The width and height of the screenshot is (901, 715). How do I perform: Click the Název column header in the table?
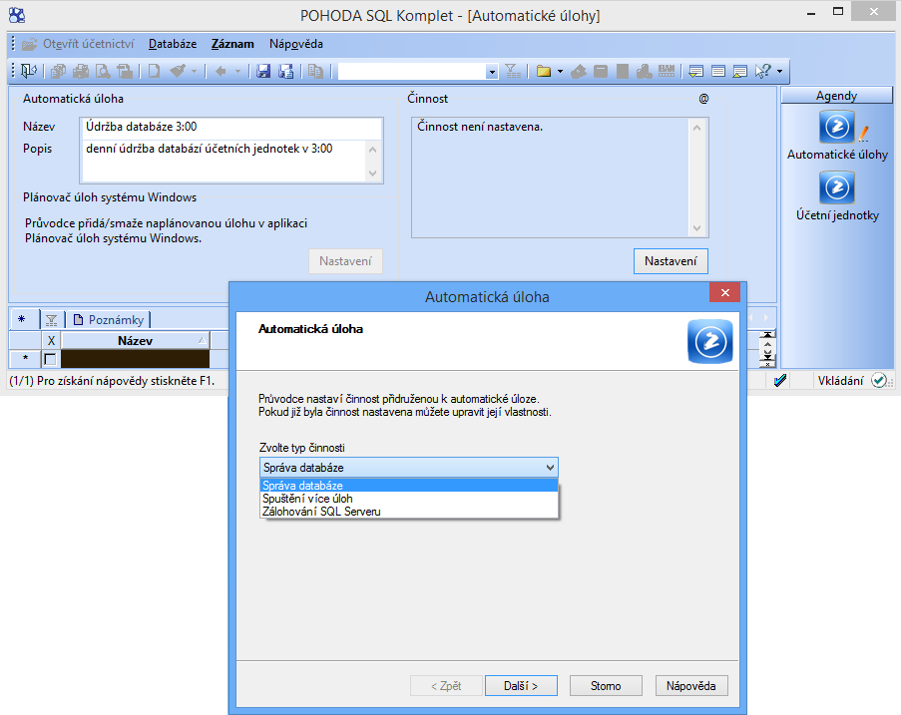click(135, 341)
